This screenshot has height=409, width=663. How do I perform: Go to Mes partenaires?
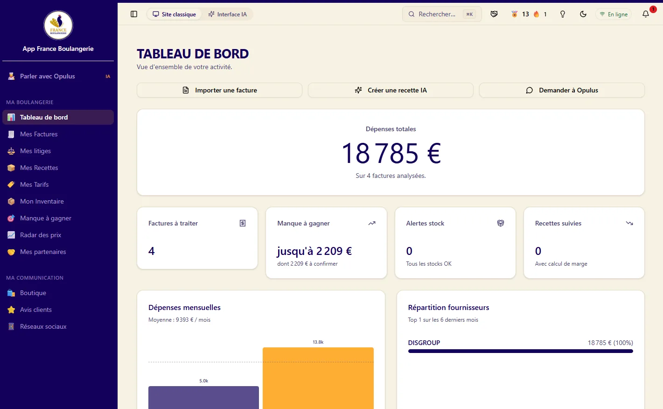pos(58,252)
